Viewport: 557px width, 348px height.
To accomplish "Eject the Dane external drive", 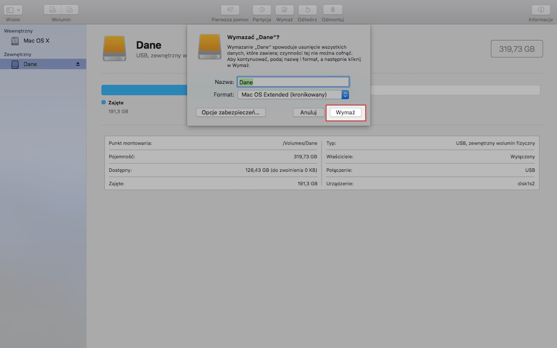I will (x=78, y=64).
